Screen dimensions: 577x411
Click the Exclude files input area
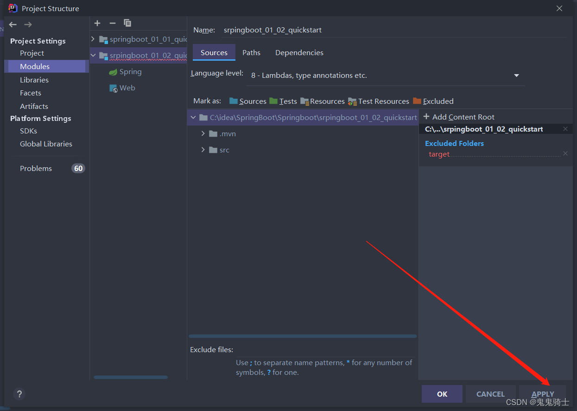tap(324, 350)
